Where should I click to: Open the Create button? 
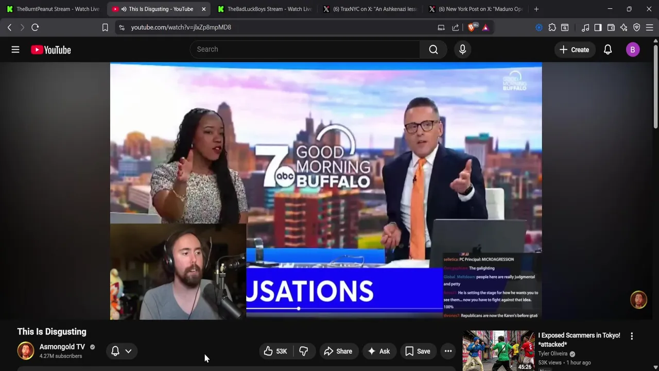(574, 49)
